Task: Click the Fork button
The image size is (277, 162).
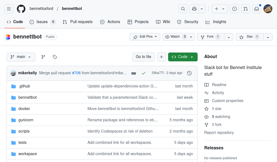Action: point(211,37)
